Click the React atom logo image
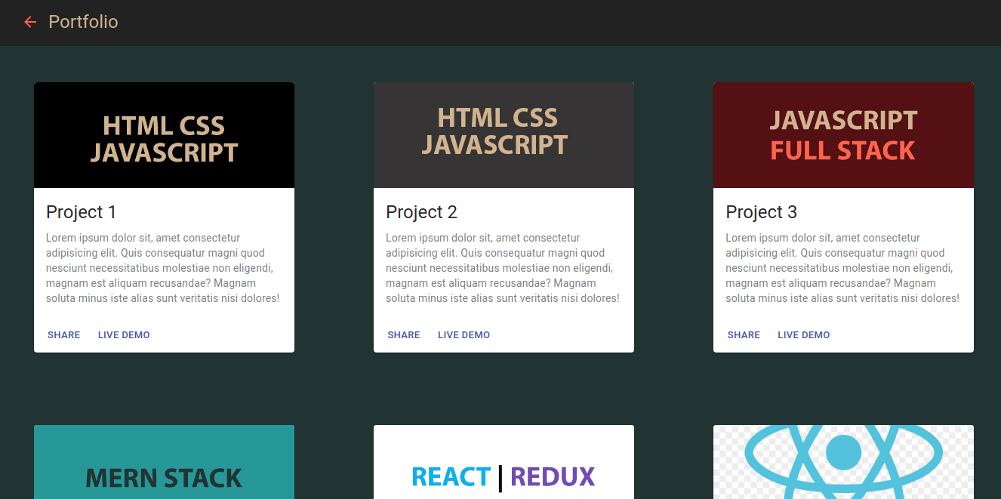 pyautogui.click(x=843, y=462)
